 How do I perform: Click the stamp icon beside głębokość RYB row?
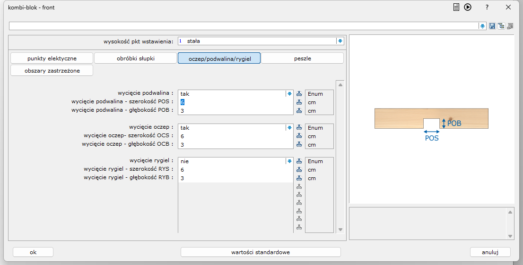pos(299,178)
